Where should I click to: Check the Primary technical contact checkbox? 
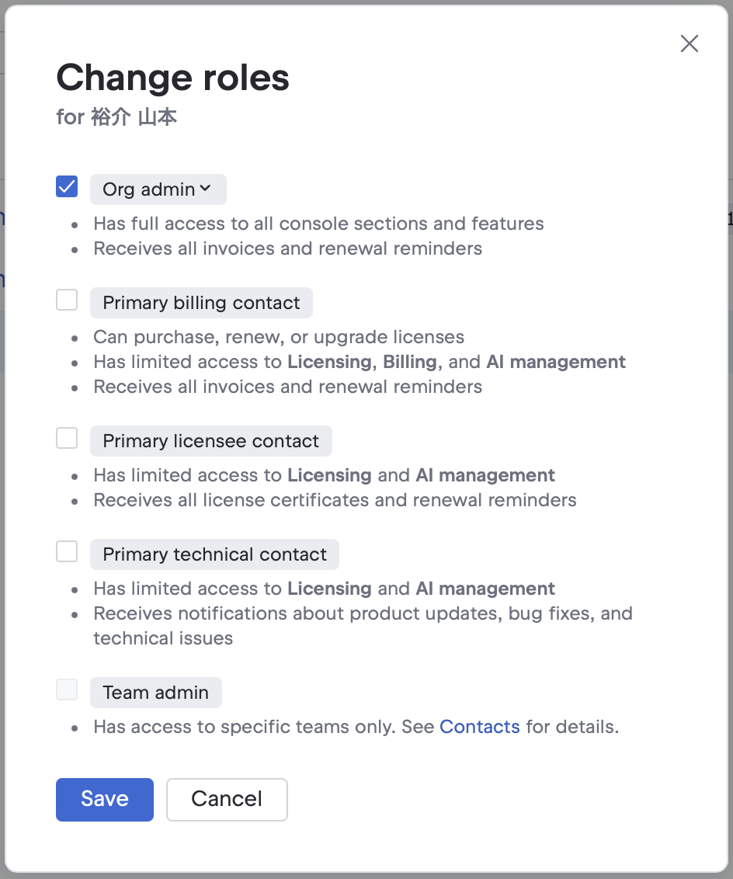(x=67, y=551)
